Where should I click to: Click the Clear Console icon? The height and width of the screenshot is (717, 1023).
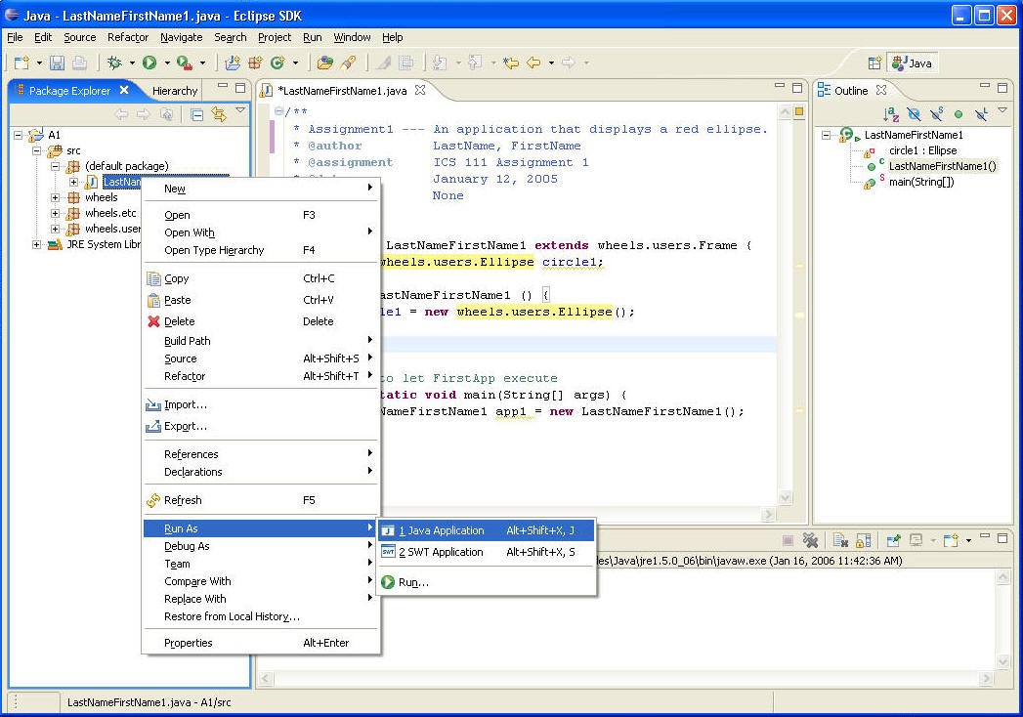tap(840, 540)
